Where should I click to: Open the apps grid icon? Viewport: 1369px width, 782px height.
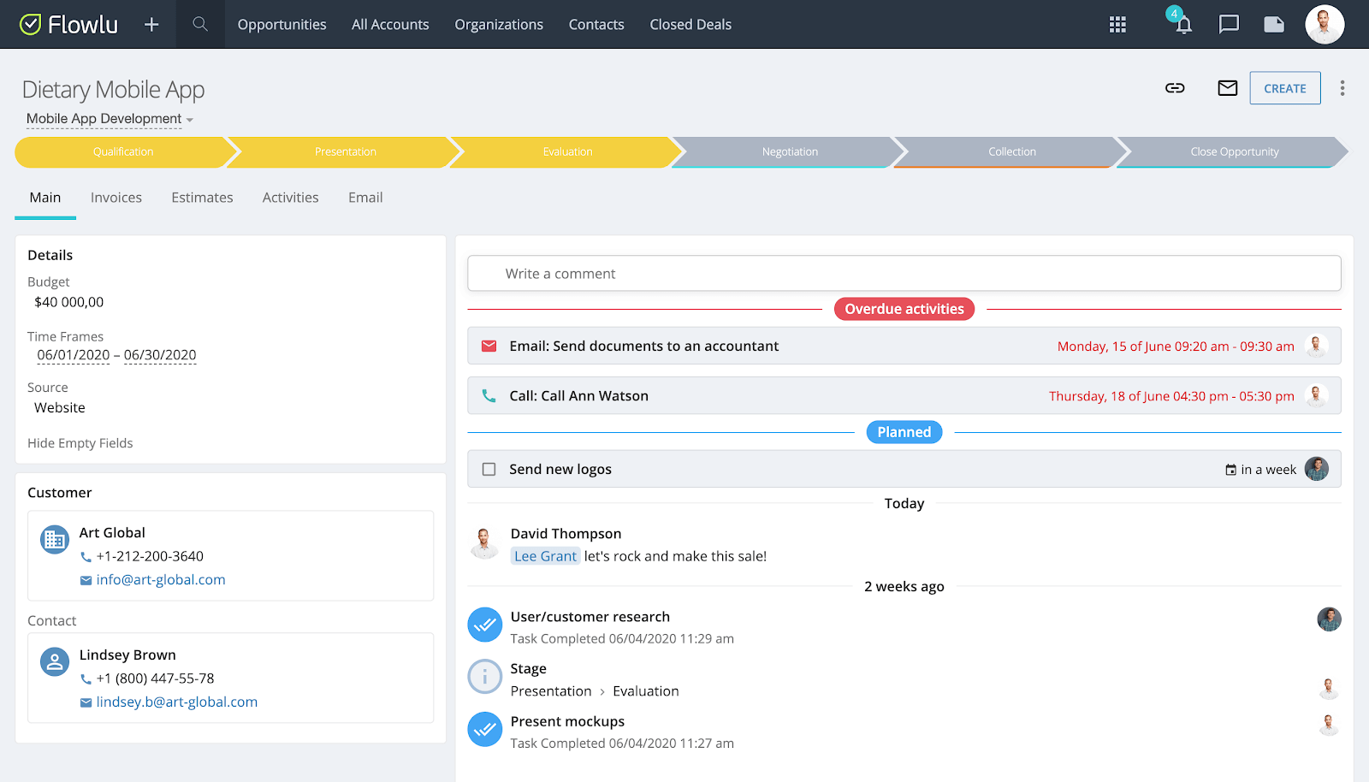tap(1117, 25)
